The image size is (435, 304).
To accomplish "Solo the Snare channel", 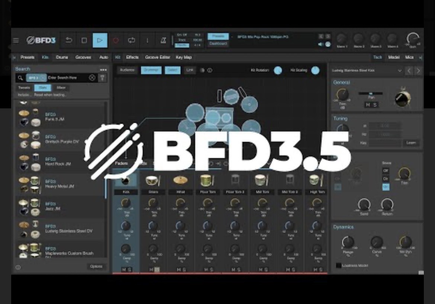I will pyautogui.click(x=157, y=270).
